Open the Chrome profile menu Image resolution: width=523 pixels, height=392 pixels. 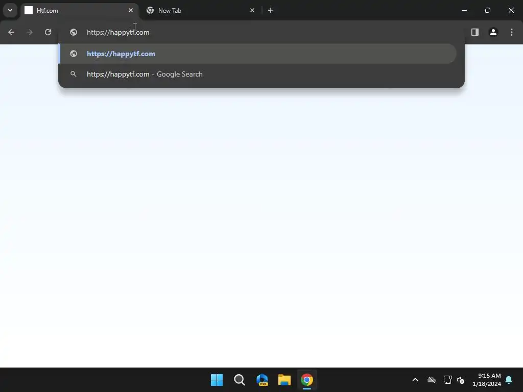(493, 32)
